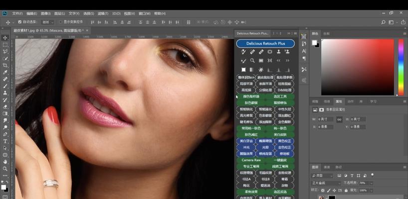Click the link width and height chain icon
Screen dimensions: 408x199
[339, 119]
